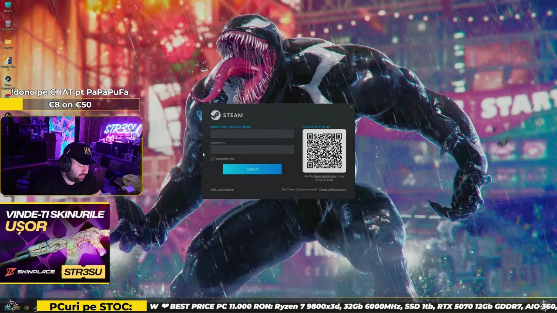
Task: Select the Counter-Strike desktop shortcut
Action: [8, 63]
